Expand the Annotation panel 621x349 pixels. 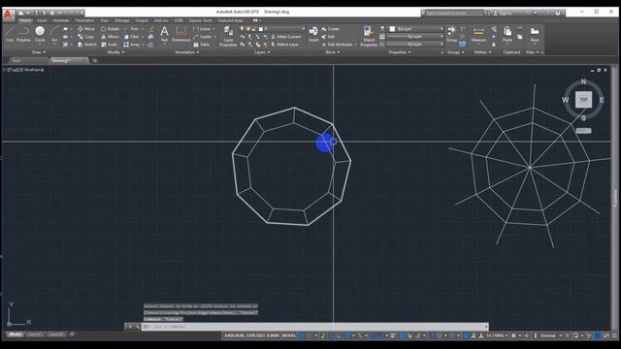tap(187, 52)
